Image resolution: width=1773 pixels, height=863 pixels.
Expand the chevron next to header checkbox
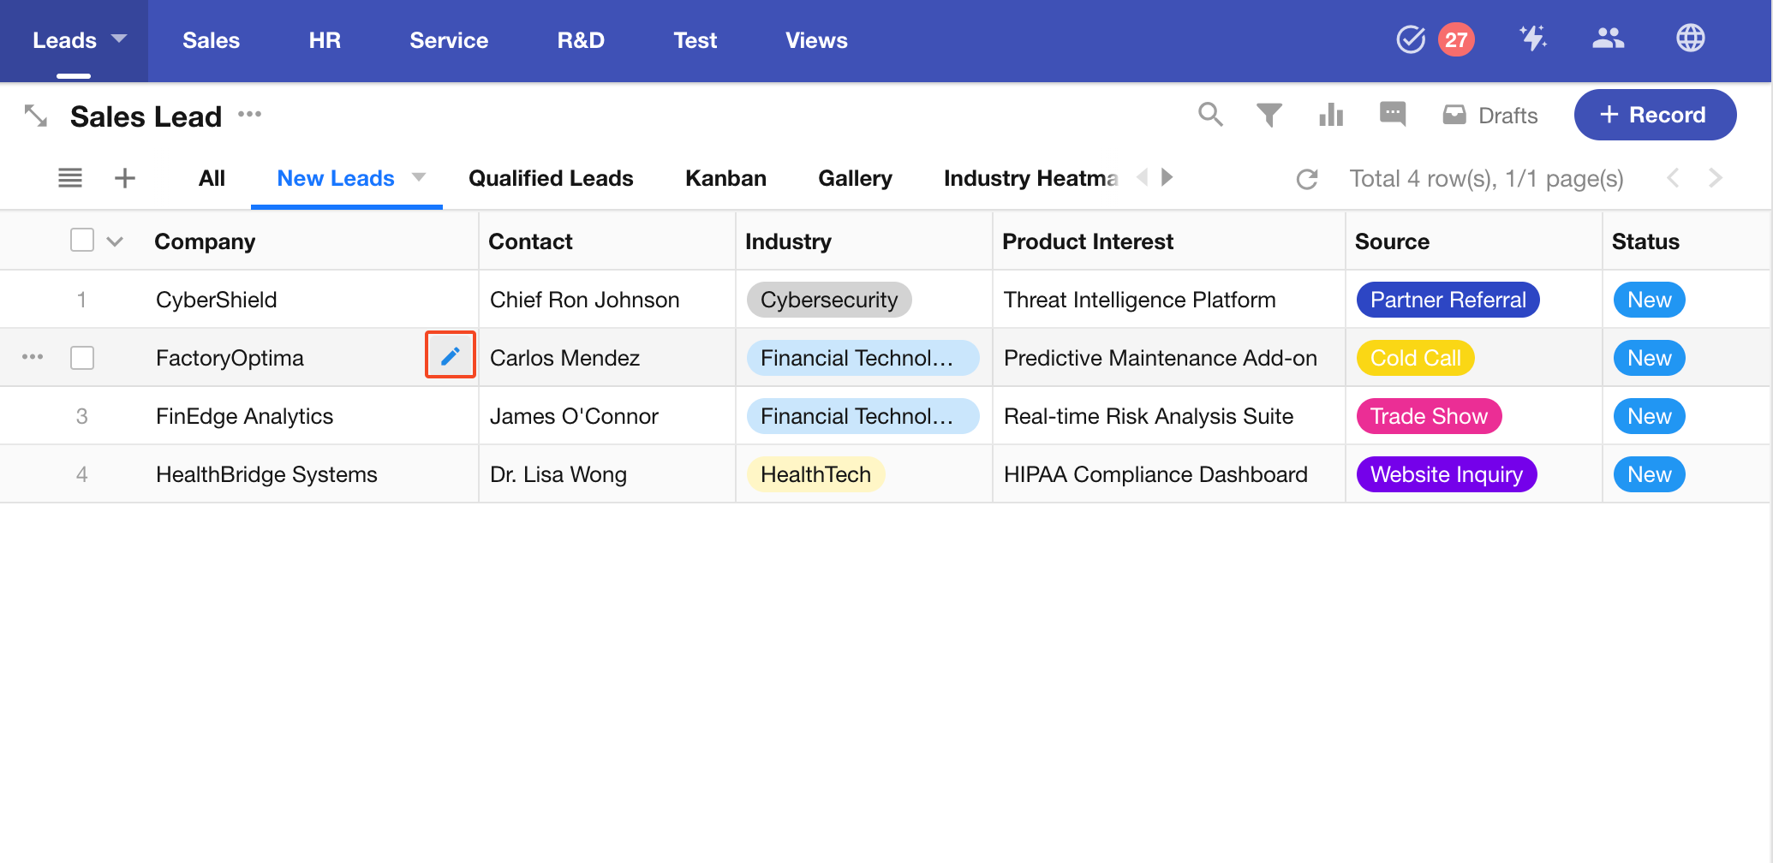115,241
